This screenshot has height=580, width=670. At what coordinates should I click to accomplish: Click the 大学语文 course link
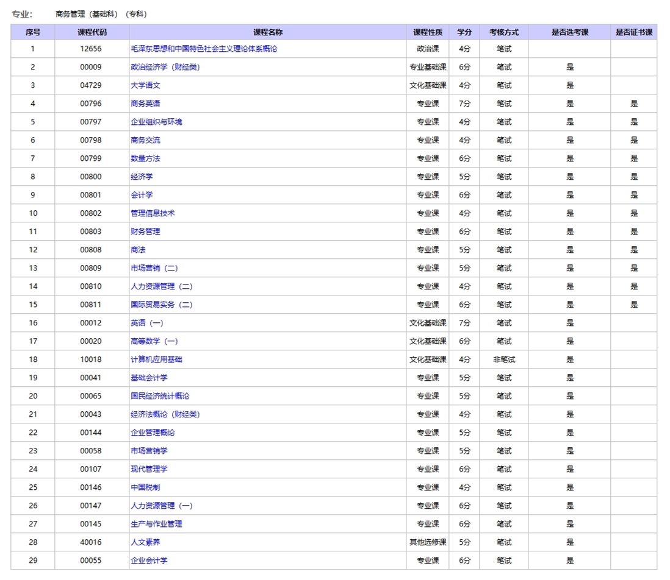click(x=145, y=85)
